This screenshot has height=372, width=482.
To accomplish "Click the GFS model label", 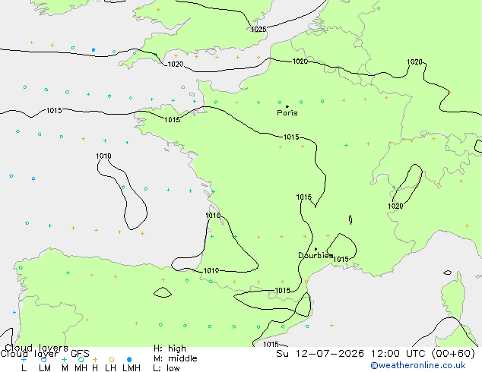I will pos(80,354).
